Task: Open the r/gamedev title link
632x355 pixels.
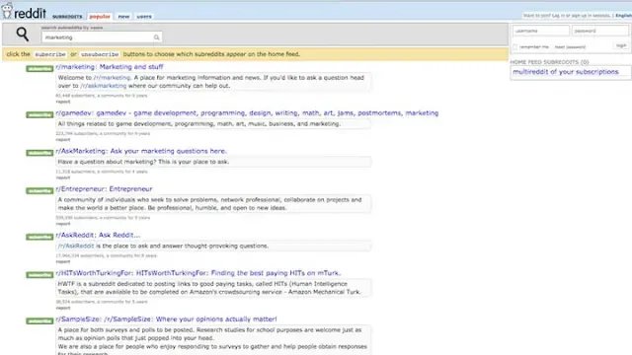Action: tap(247, 113)
